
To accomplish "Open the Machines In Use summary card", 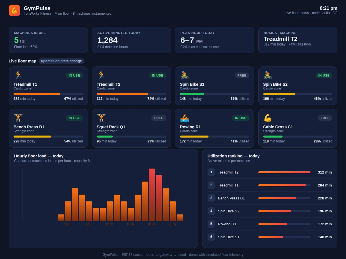I will point(48,40).
